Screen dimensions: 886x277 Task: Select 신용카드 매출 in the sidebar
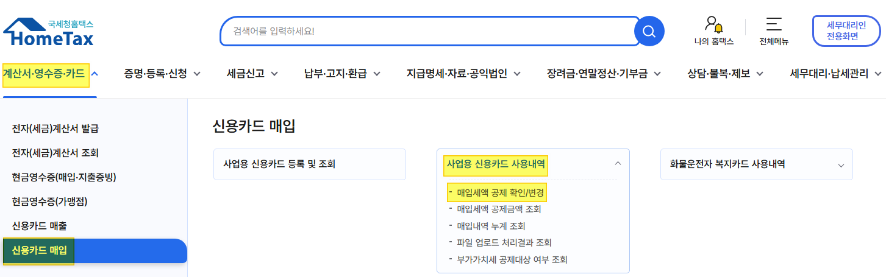pyautogui.click(x=43, y=226)
